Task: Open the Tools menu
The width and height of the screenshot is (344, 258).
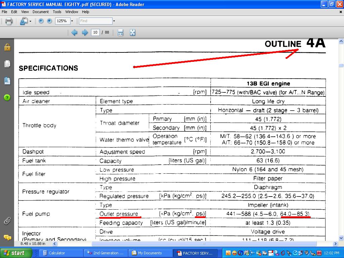Action: [57, 12]
